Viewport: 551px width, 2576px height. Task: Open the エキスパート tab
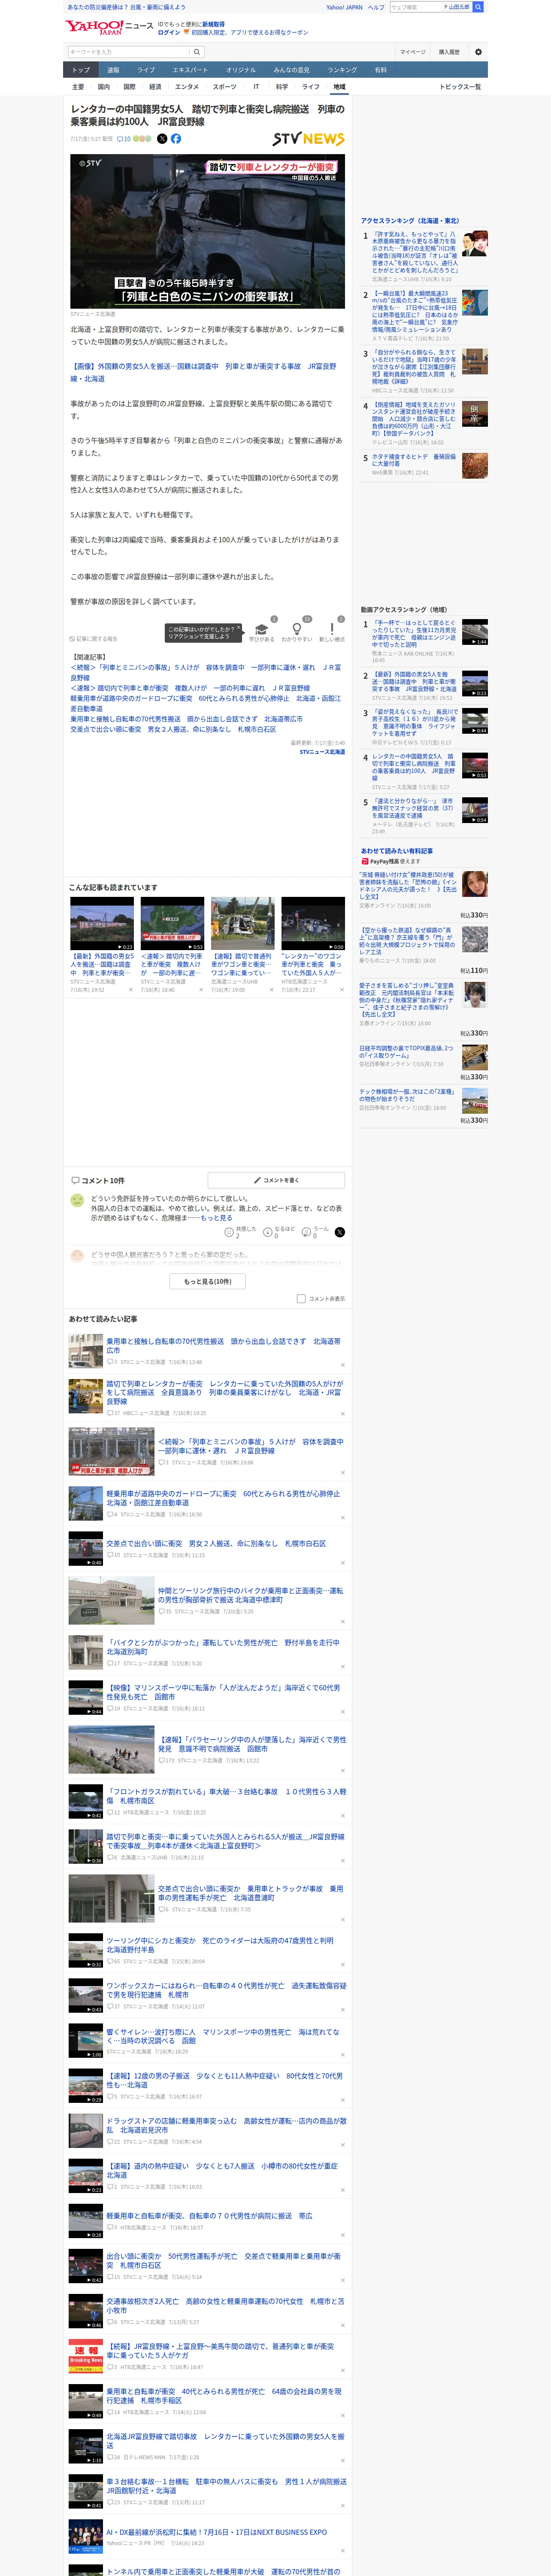pyautogui.click(x=190, y=70)
